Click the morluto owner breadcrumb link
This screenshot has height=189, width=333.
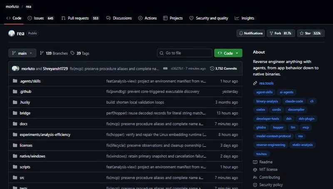click(12, 7)
